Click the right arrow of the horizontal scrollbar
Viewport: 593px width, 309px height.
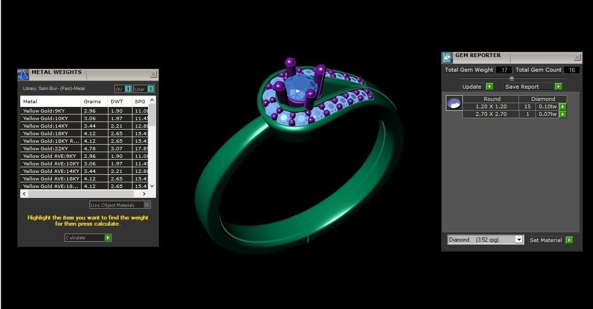(145, 194)
